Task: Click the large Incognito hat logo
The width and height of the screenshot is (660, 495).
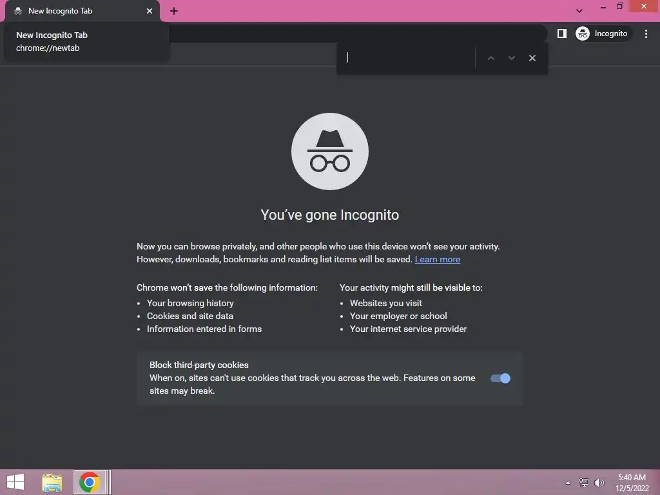Action: (x=329, y=151)
